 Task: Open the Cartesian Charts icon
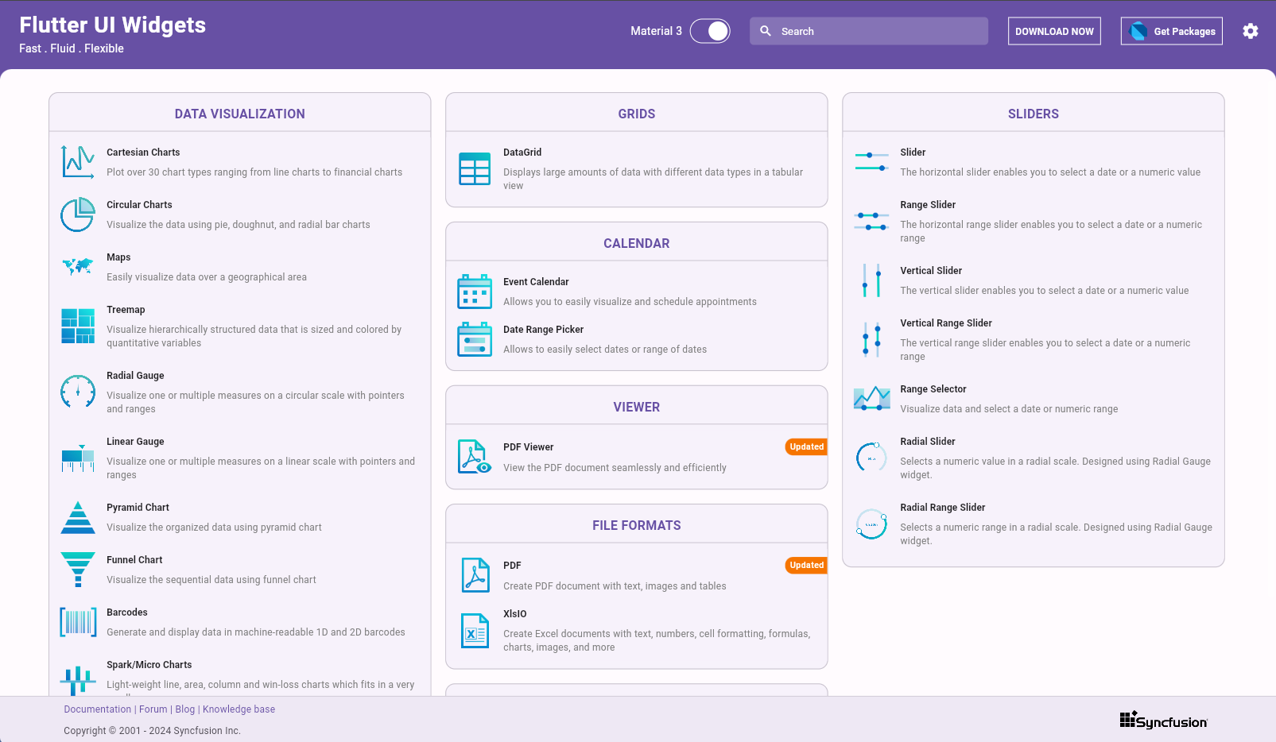78,162
